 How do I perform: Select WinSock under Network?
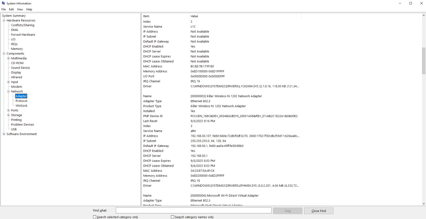(x=22, y=106)
